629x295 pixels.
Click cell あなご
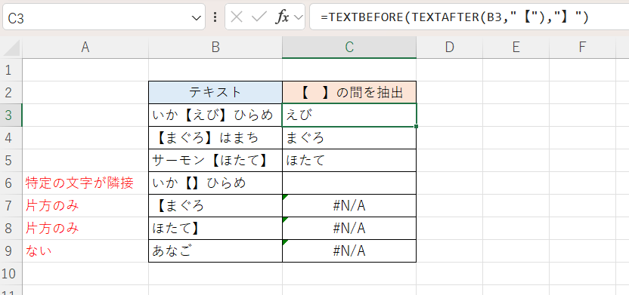point(215,251)
